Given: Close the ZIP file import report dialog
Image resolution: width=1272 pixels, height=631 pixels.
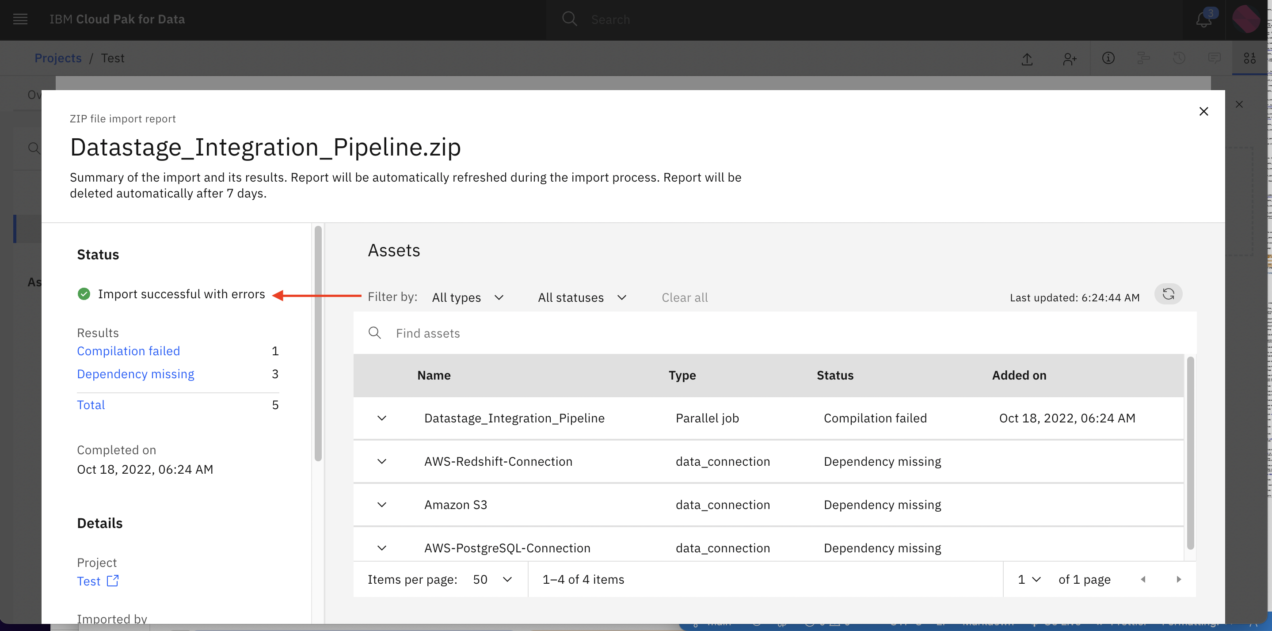Looking at the screenshot, I should [x=1203, y=112].
